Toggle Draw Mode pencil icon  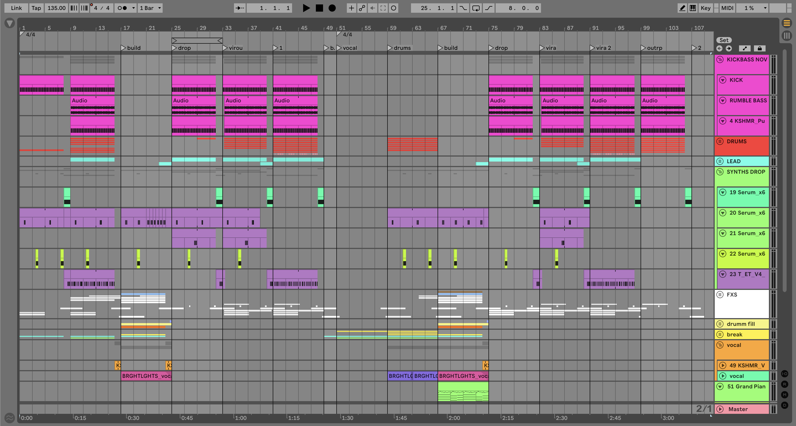point(682,8)
